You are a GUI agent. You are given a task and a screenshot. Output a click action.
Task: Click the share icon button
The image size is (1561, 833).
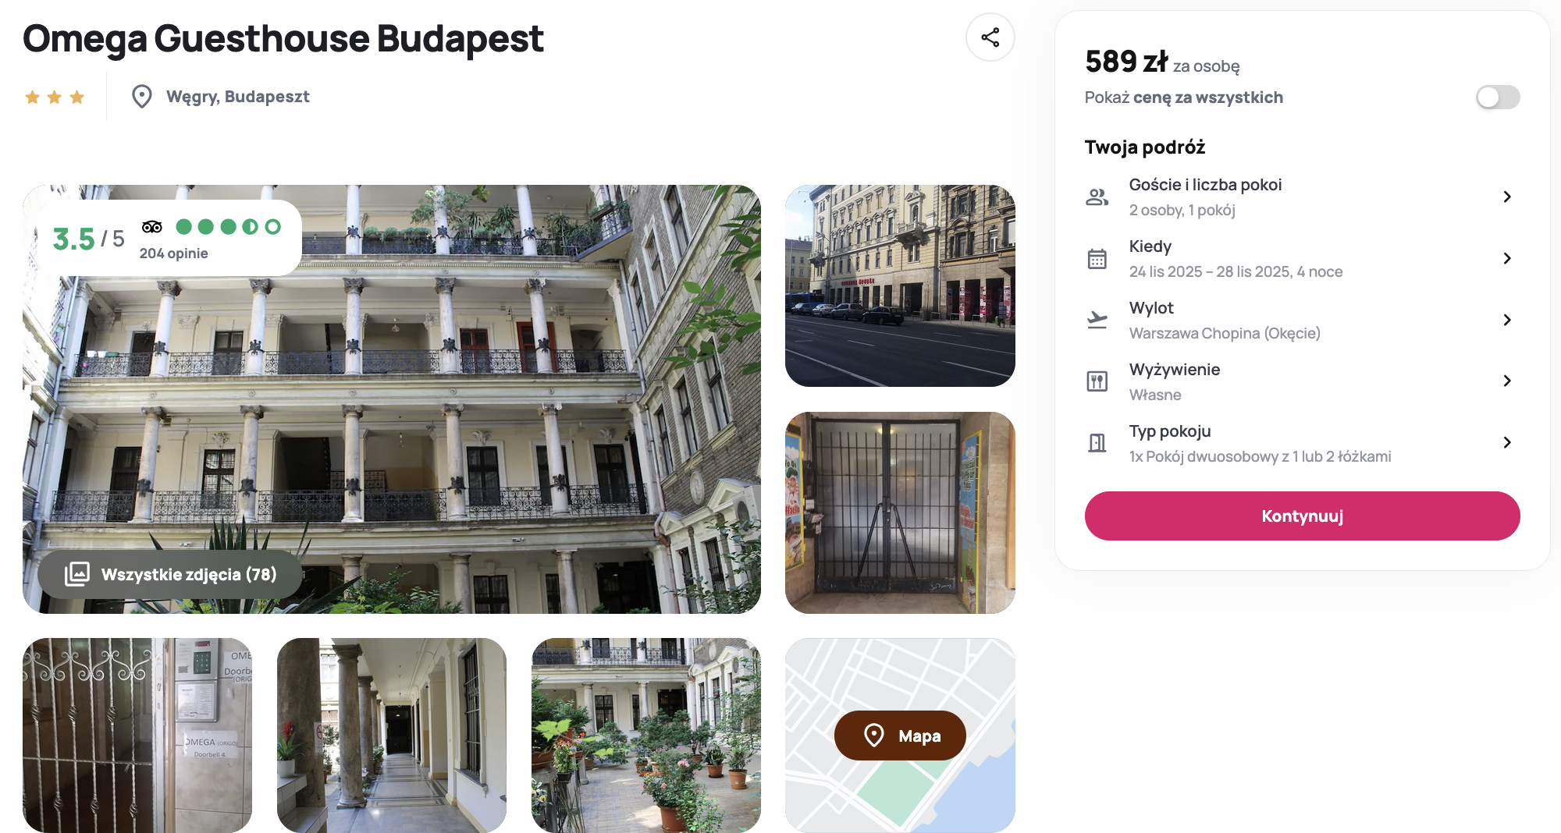[990, 37]
